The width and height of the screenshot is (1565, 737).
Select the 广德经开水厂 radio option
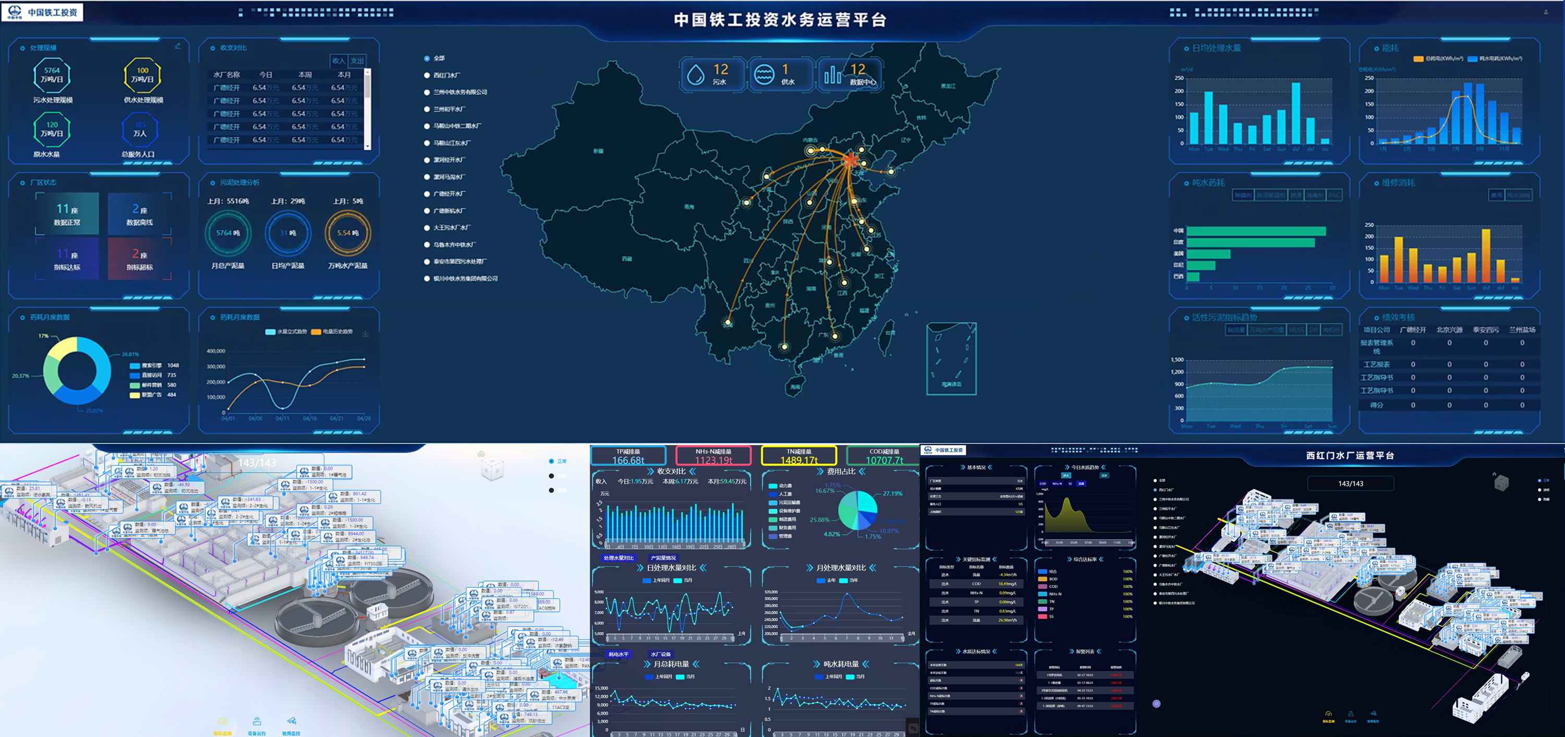tap(427, 194)
